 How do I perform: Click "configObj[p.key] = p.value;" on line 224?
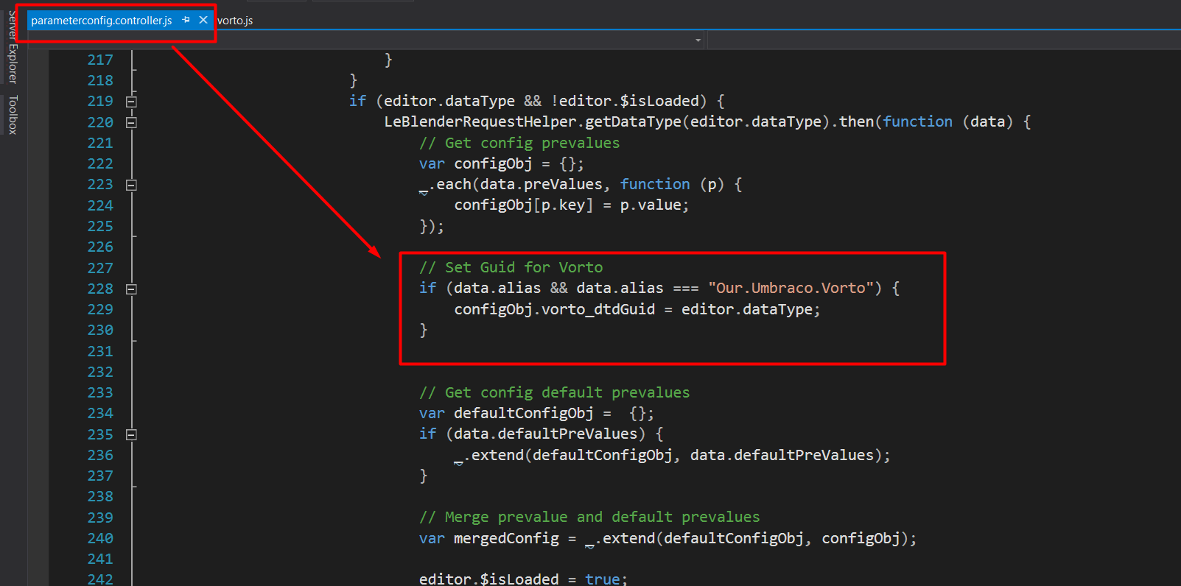[x=572, y=205]
